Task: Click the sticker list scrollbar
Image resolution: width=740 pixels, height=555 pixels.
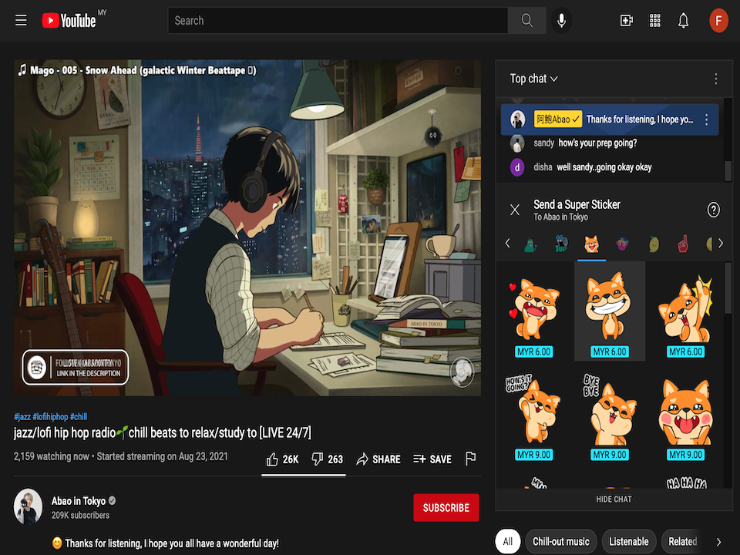Action: [728, 289]
